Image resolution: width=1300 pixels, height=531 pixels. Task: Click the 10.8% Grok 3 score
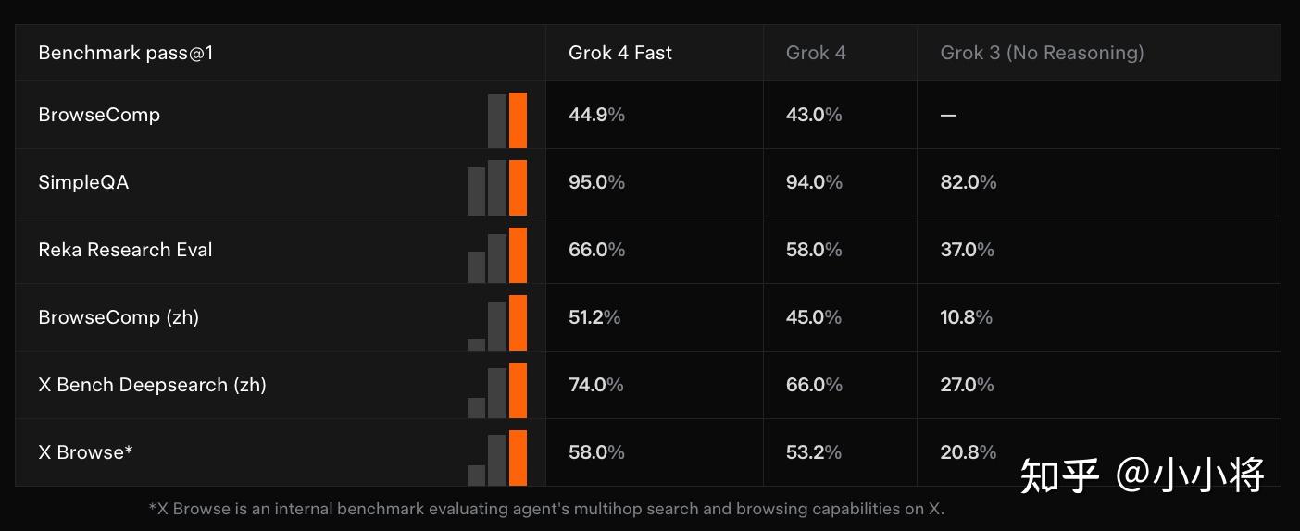(966, 317)
